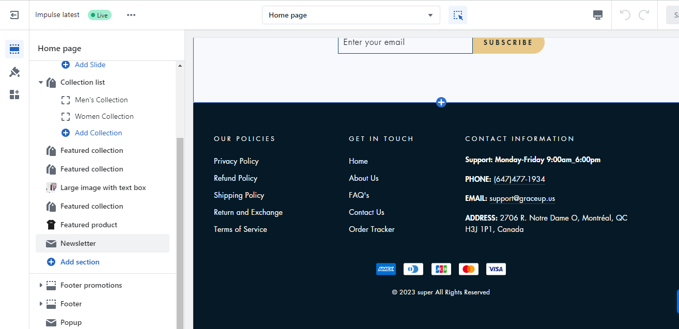Click the Add section link
Viewport: 679px width, 329px height.
click(x=80, y=262)
